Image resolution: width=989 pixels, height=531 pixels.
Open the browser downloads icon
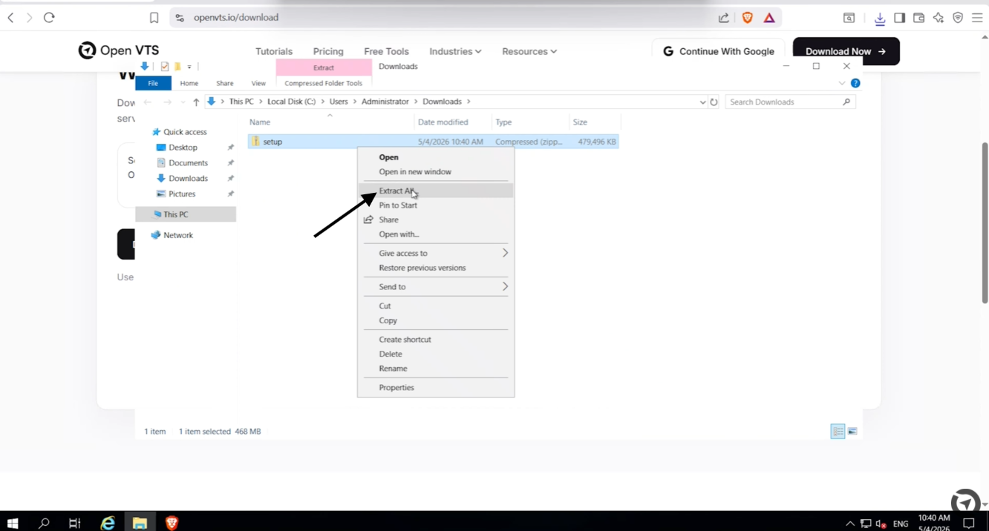(880, 19)
